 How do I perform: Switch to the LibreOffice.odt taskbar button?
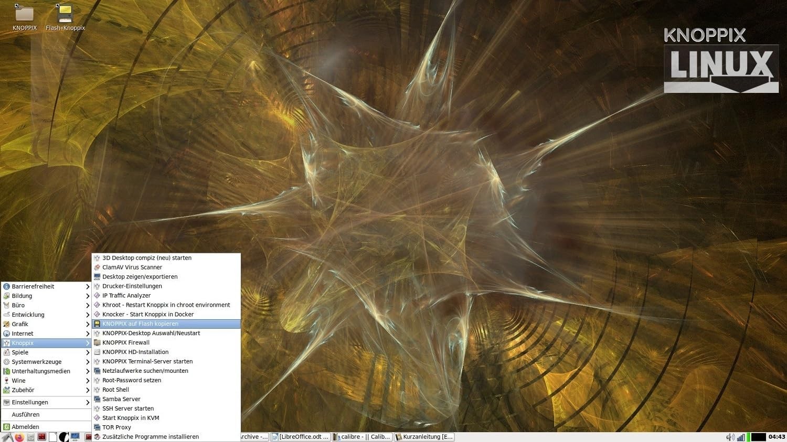[x=301, y=437]
